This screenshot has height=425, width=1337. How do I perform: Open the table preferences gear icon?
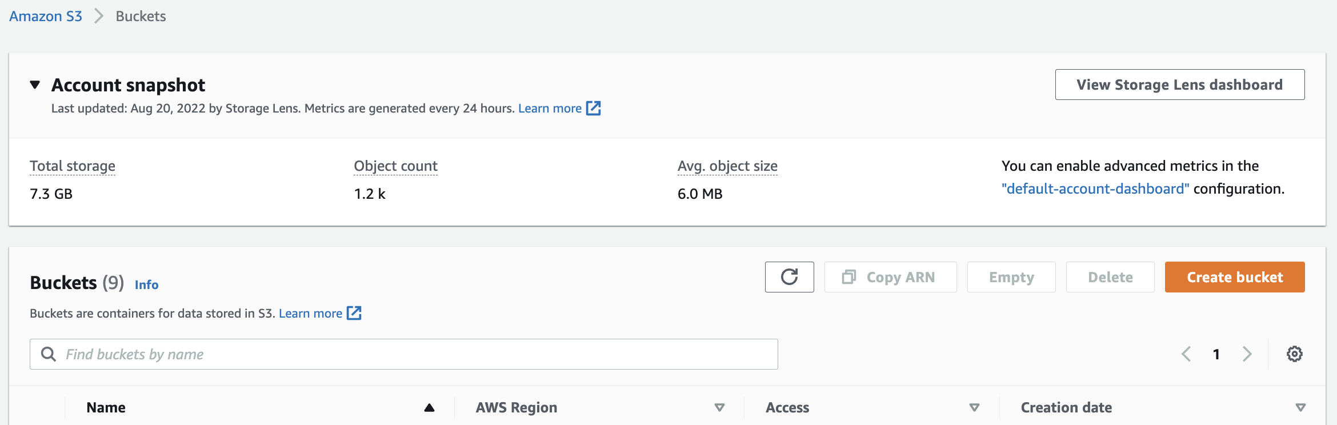1294,354
